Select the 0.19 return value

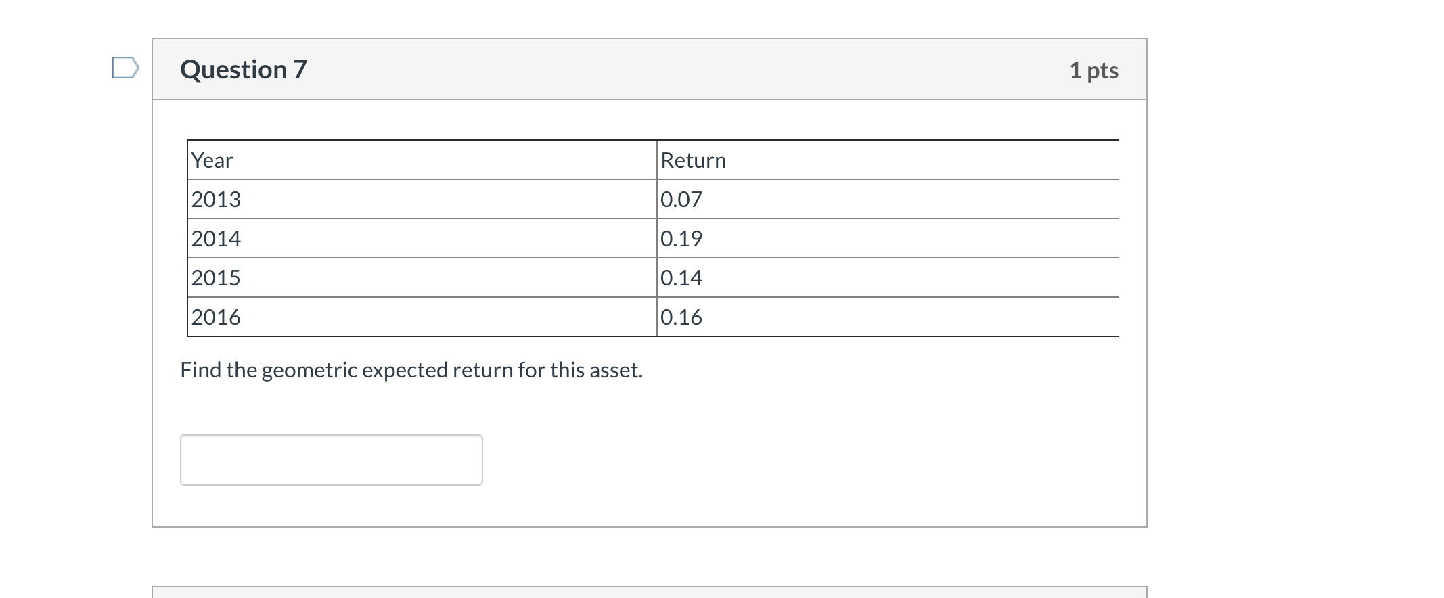pos(681,238)
